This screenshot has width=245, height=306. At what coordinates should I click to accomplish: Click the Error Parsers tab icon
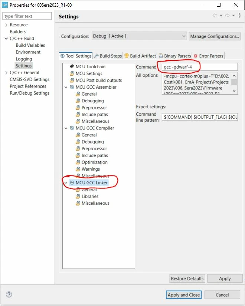click(x=195, y=56)
